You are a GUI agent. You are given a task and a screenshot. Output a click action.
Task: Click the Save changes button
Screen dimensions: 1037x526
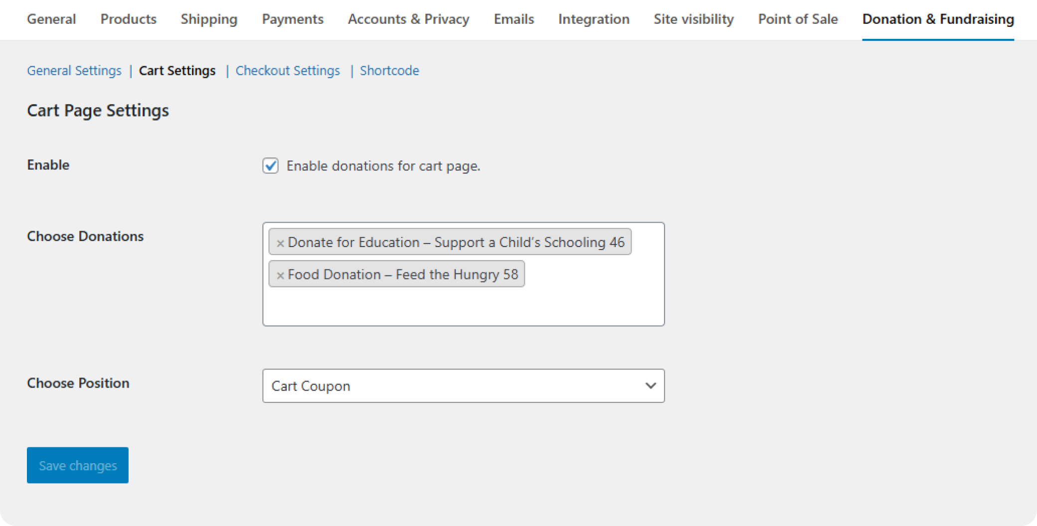78,465
